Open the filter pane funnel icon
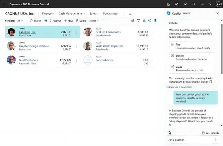Screen dimensions: 223x146 pyautogui.click(x=138, y=21)
